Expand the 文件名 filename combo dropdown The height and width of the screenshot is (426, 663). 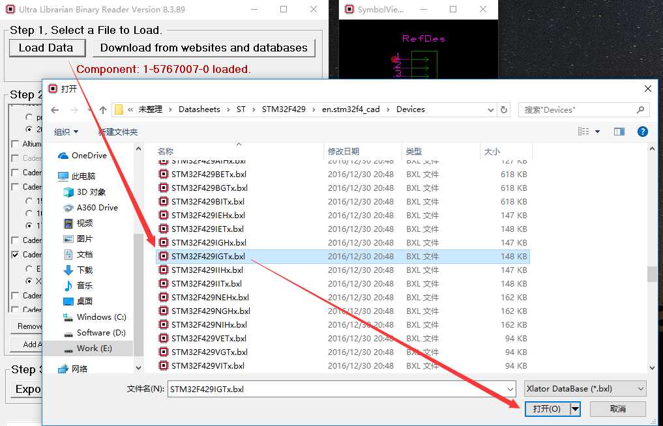tap(510, 390)
